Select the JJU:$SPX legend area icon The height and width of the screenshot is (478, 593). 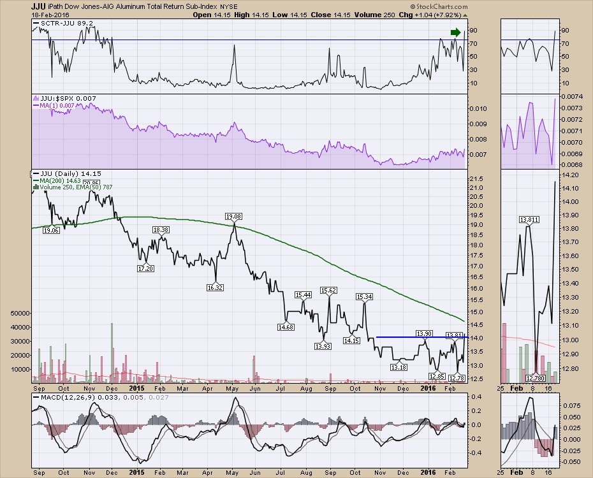pyautogui.click(x=36, y=99)
